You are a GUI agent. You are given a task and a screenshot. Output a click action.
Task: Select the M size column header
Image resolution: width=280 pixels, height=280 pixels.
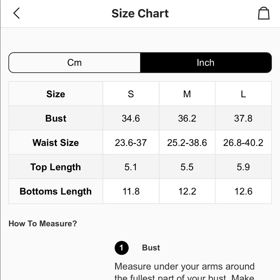(x=187, y=94)
